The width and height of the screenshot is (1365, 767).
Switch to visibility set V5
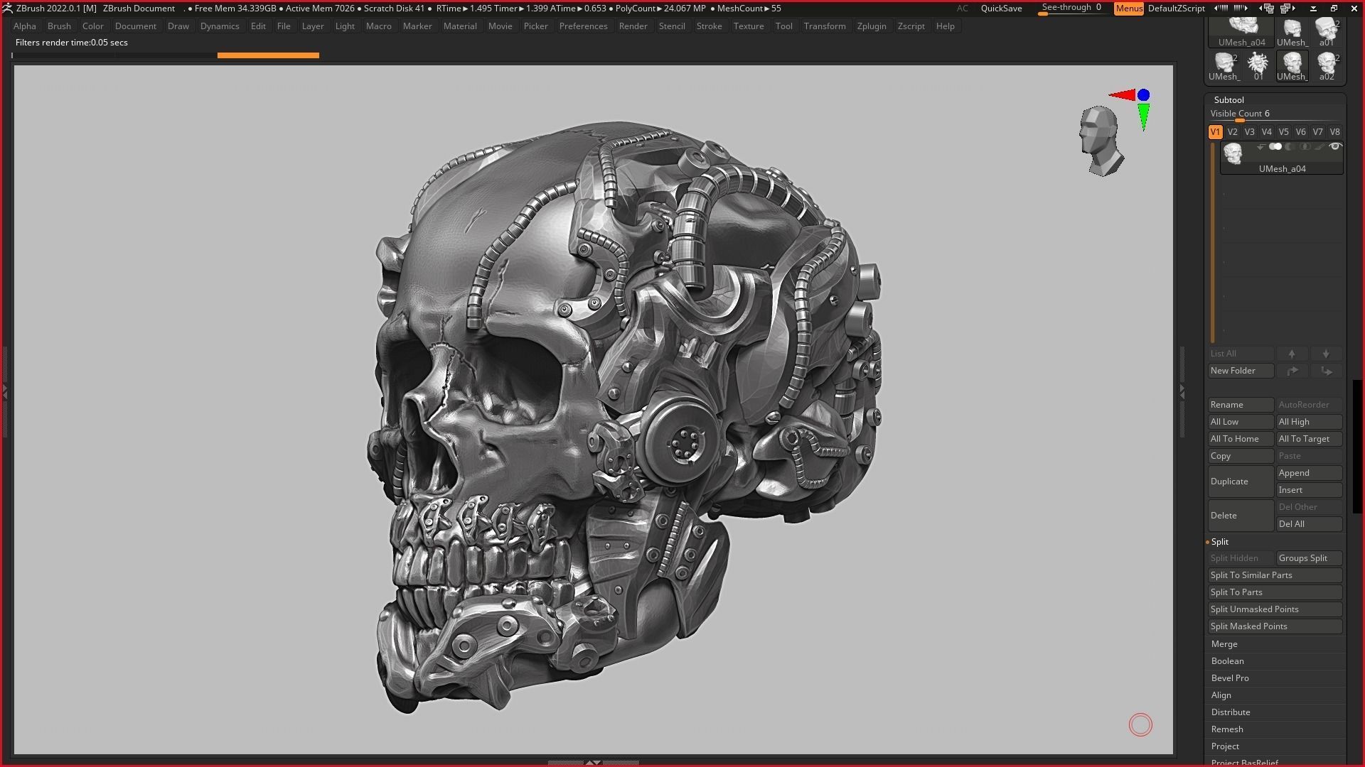pos(1283,132)
